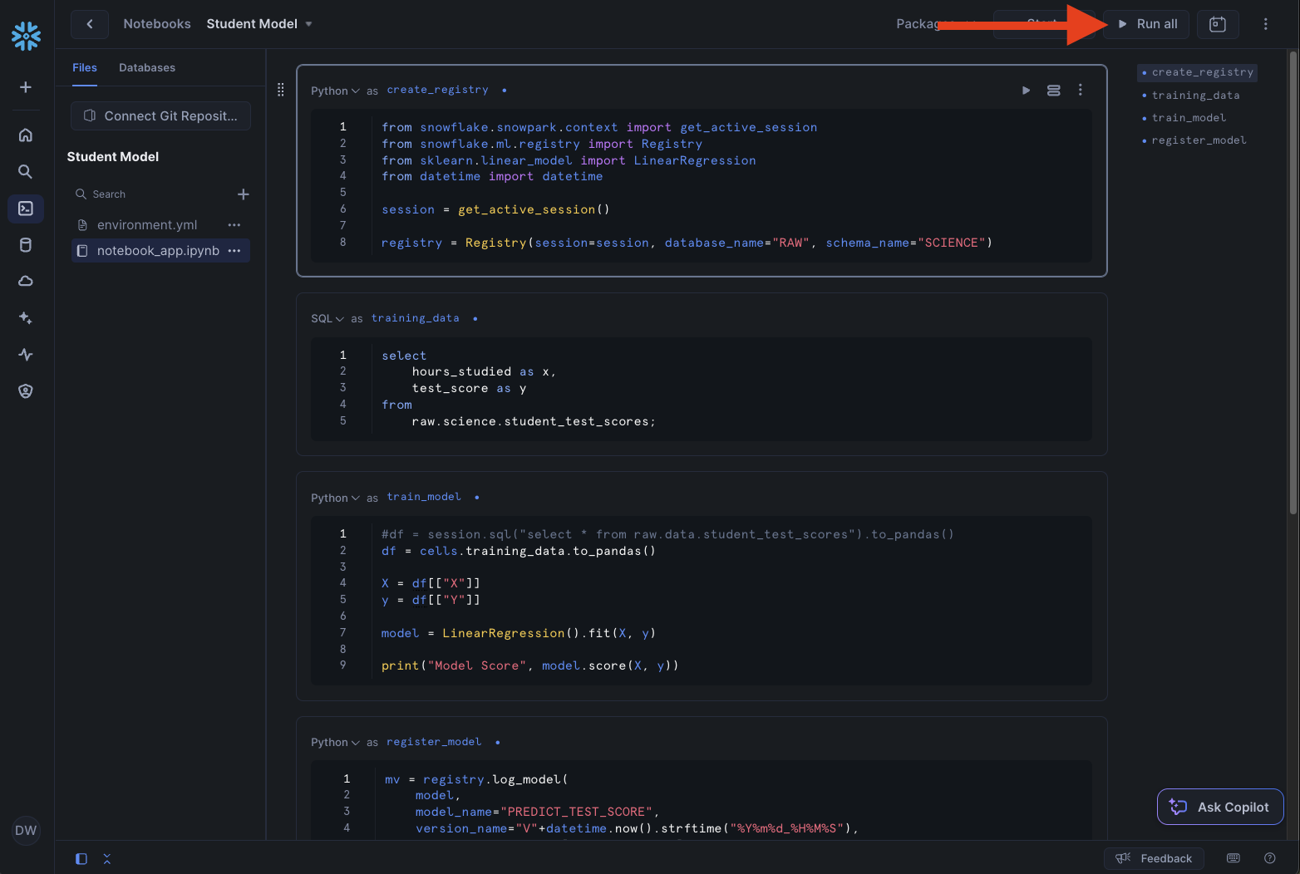Toggle the sidebar panel icon at bottom left

coord(81,859)
